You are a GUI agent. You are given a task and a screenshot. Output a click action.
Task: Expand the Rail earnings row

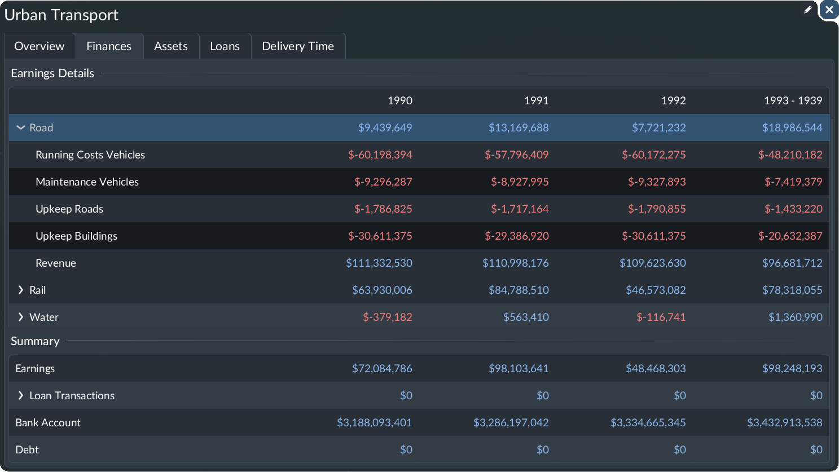point(21,290)
